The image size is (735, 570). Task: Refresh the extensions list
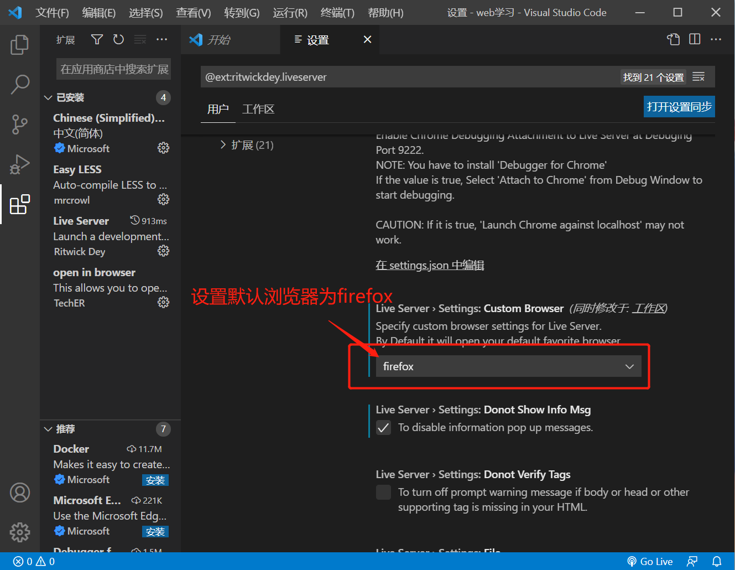pyautogui.click(x=118, y=39)
